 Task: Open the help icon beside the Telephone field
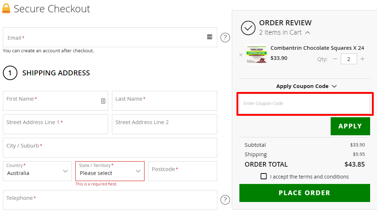click(x=225, y=199)
